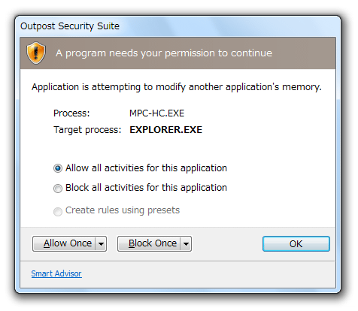358x311 pixels.
Task: Click the memory modification warning message text
Action: [177, 87]
